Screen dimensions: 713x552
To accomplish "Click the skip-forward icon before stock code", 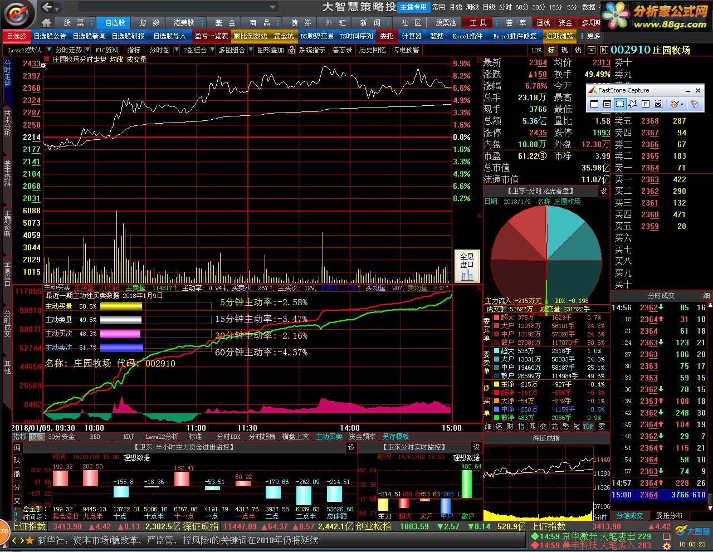I will (x=604, y=50).
